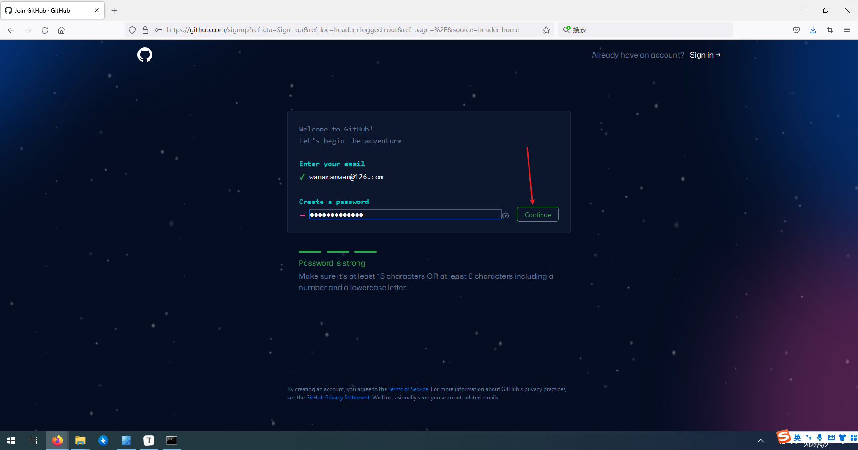The height and width of the screenshot is (450, 858).
Task: Bookmark this page using the star icon
Action: (x=546, y=29)
